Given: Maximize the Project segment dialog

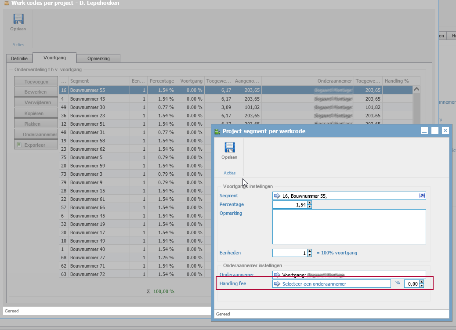Looking at the screenshot, I should click(x=435, y=131).
